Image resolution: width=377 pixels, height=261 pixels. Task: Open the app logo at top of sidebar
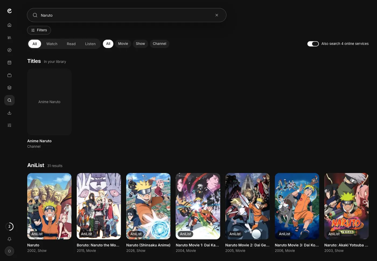[x=9, y=11]
